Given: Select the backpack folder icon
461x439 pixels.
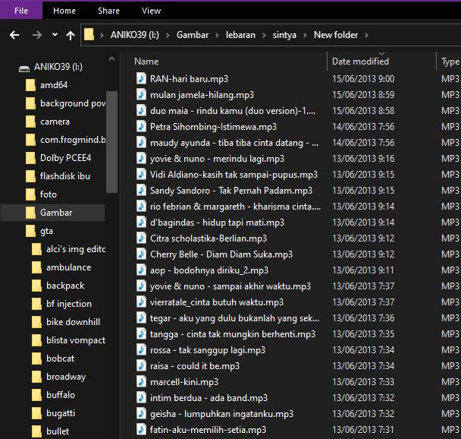Looking at the screenshot, I should point(36,286).
